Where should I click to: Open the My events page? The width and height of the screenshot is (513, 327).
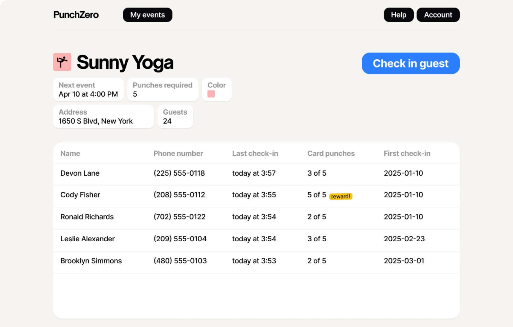pos(147,15)
